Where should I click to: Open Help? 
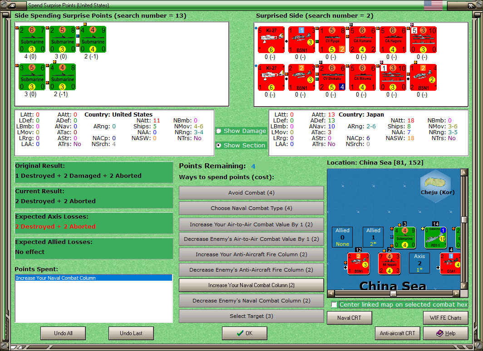pyautogui.click(x=446, y=333)
